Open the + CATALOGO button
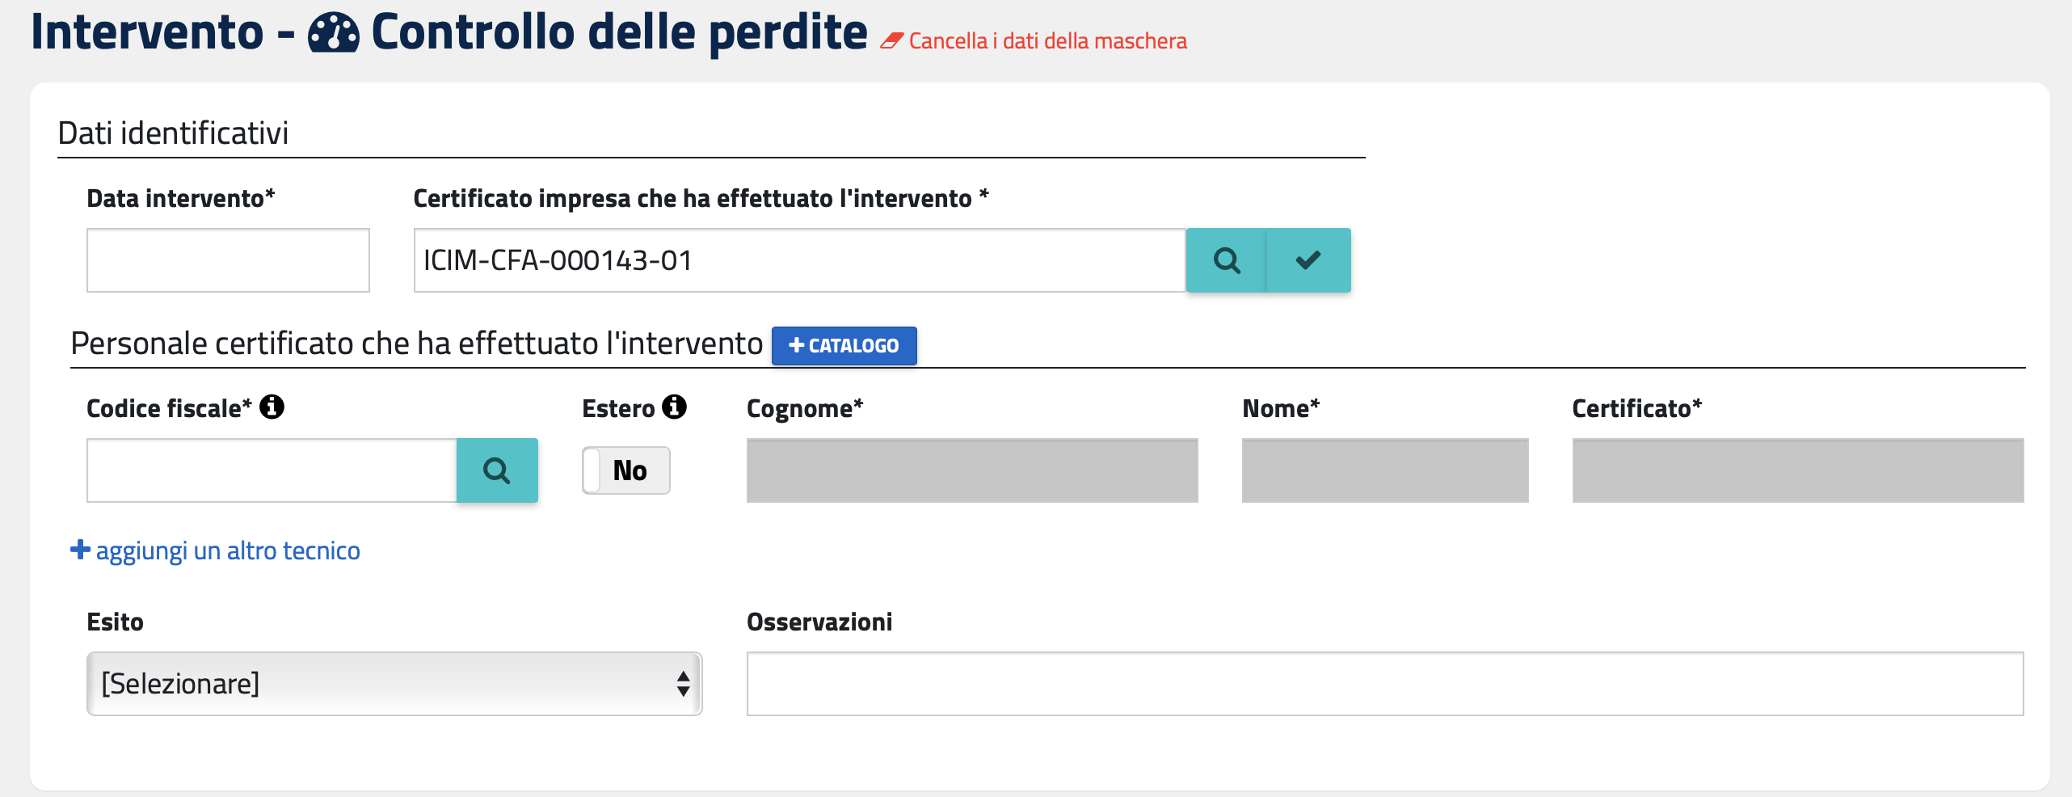This screenshot has width=2072, height=797. point(844,346)
